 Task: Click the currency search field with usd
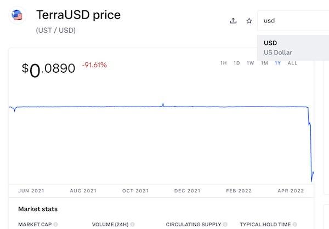[293, 21]
